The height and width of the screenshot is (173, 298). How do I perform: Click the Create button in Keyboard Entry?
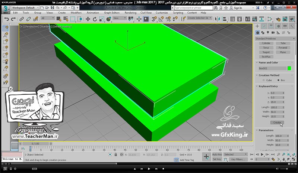click(x=277, y=123)
